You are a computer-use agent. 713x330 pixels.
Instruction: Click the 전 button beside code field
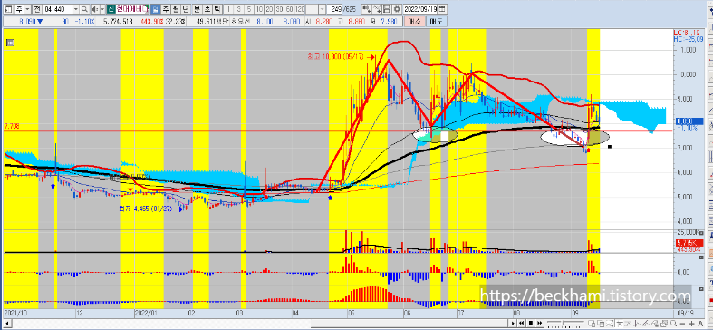coord(37,9)
